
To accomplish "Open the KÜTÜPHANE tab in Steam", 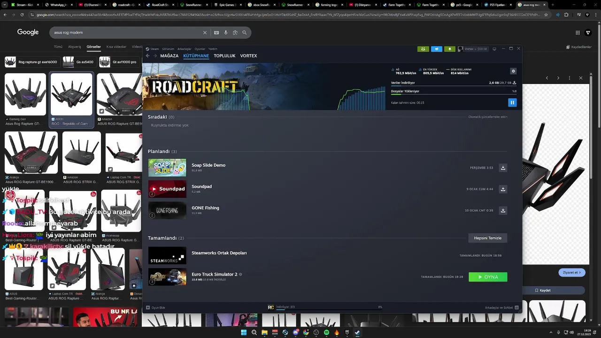I will [x=196, y=55].
